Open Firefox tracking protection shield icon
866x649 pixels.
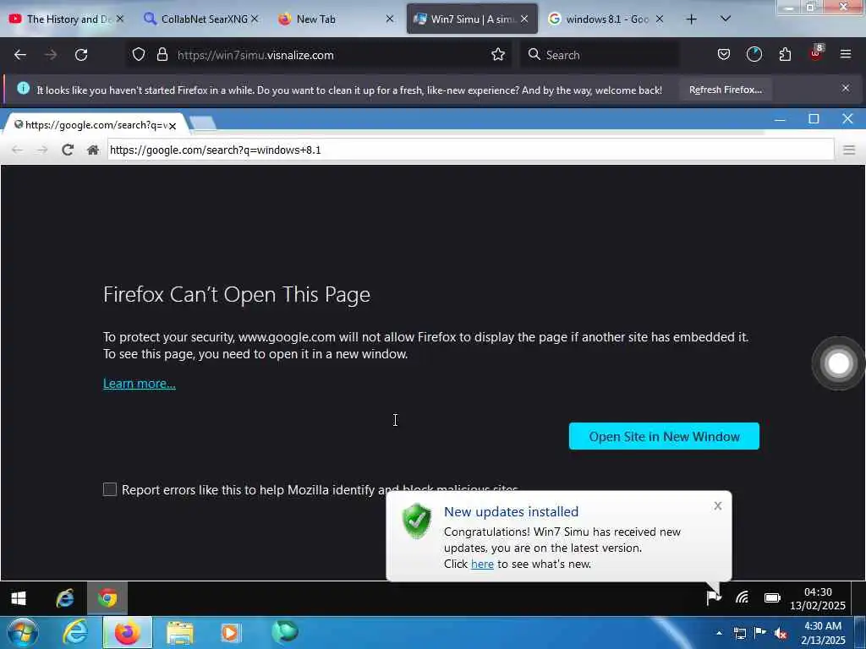tap(139, 55)
